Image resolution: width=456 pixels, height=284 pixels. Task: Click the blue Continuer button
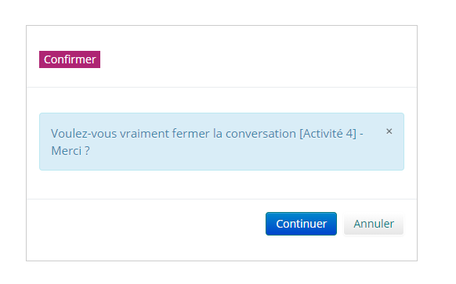pyautogui.click(x=301, y=224)
